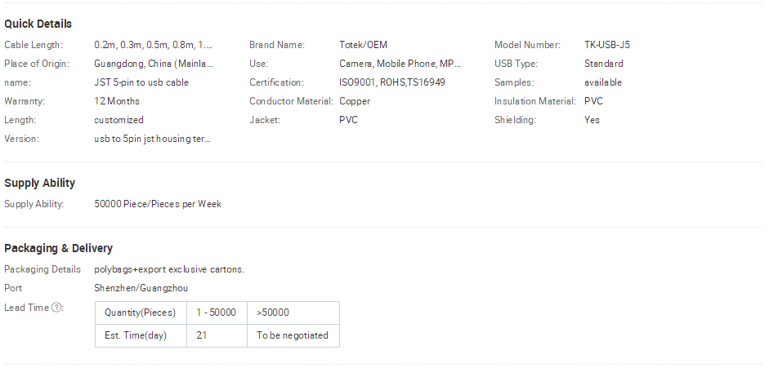
Task: Click the Shenzhen/Guangzhou port value
Action: coord(141,288)
